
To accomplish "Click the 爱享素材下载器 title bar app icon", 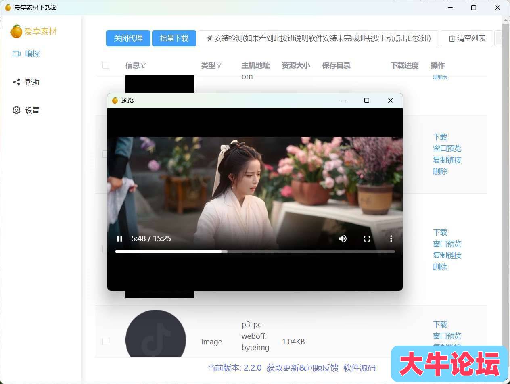I will 8,8.
